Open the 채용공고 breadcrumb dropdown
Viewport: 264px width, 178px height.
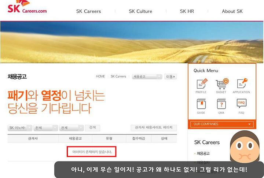point(147,77)
